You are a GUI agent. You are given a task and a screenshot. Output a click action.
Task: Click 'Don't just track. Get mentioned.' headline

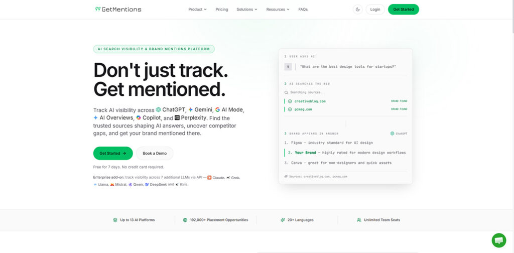pyautogui.click(x=161, y=80)
